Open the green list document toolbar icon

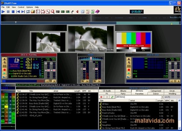93,12
